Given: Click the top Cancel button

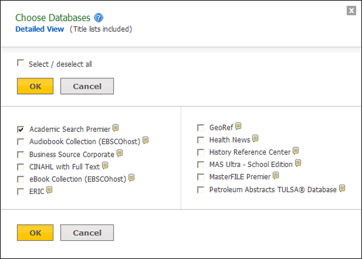Looking at the screenshot, I should point(87,86).
